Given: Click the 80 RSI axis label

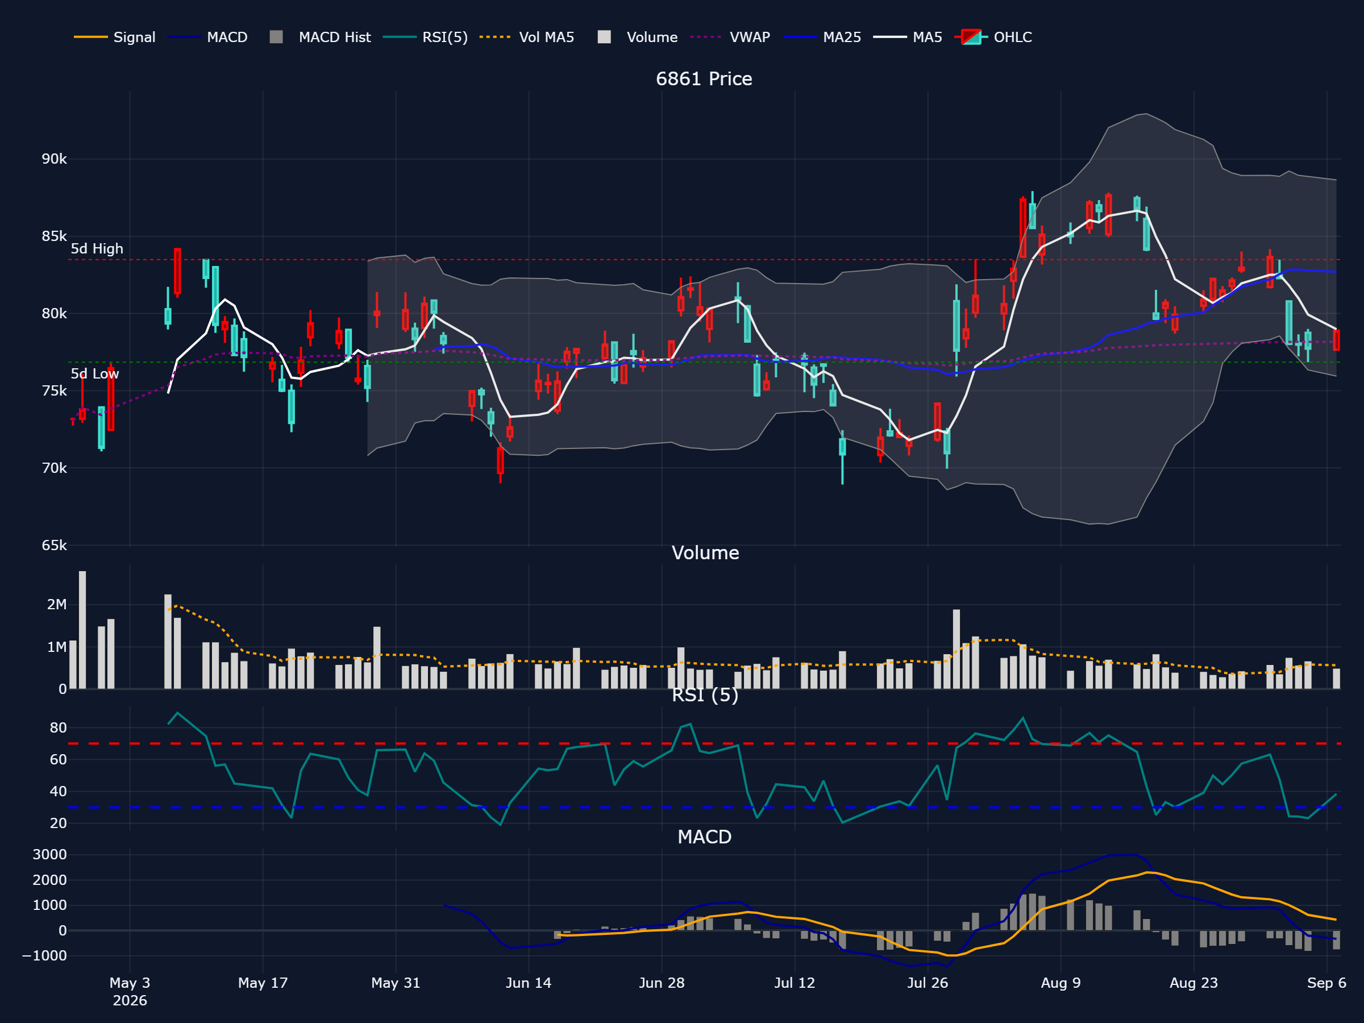Looking at the screenshot, I should (x=58, y=727).
